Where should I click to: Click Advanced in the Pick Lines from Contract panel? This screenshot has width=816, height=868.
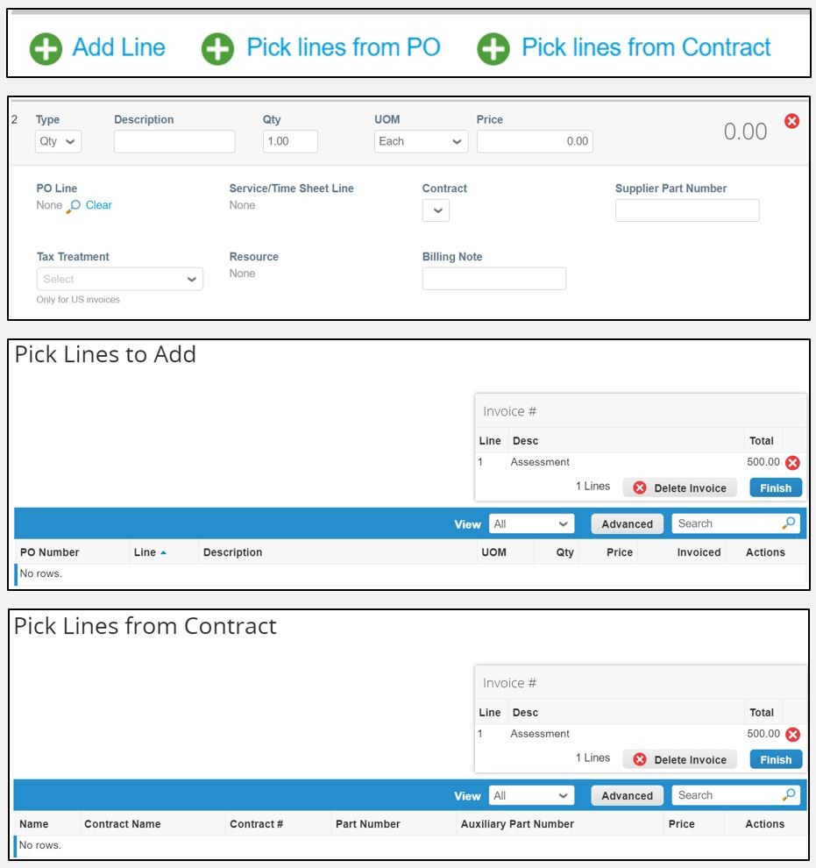(627, 796)
